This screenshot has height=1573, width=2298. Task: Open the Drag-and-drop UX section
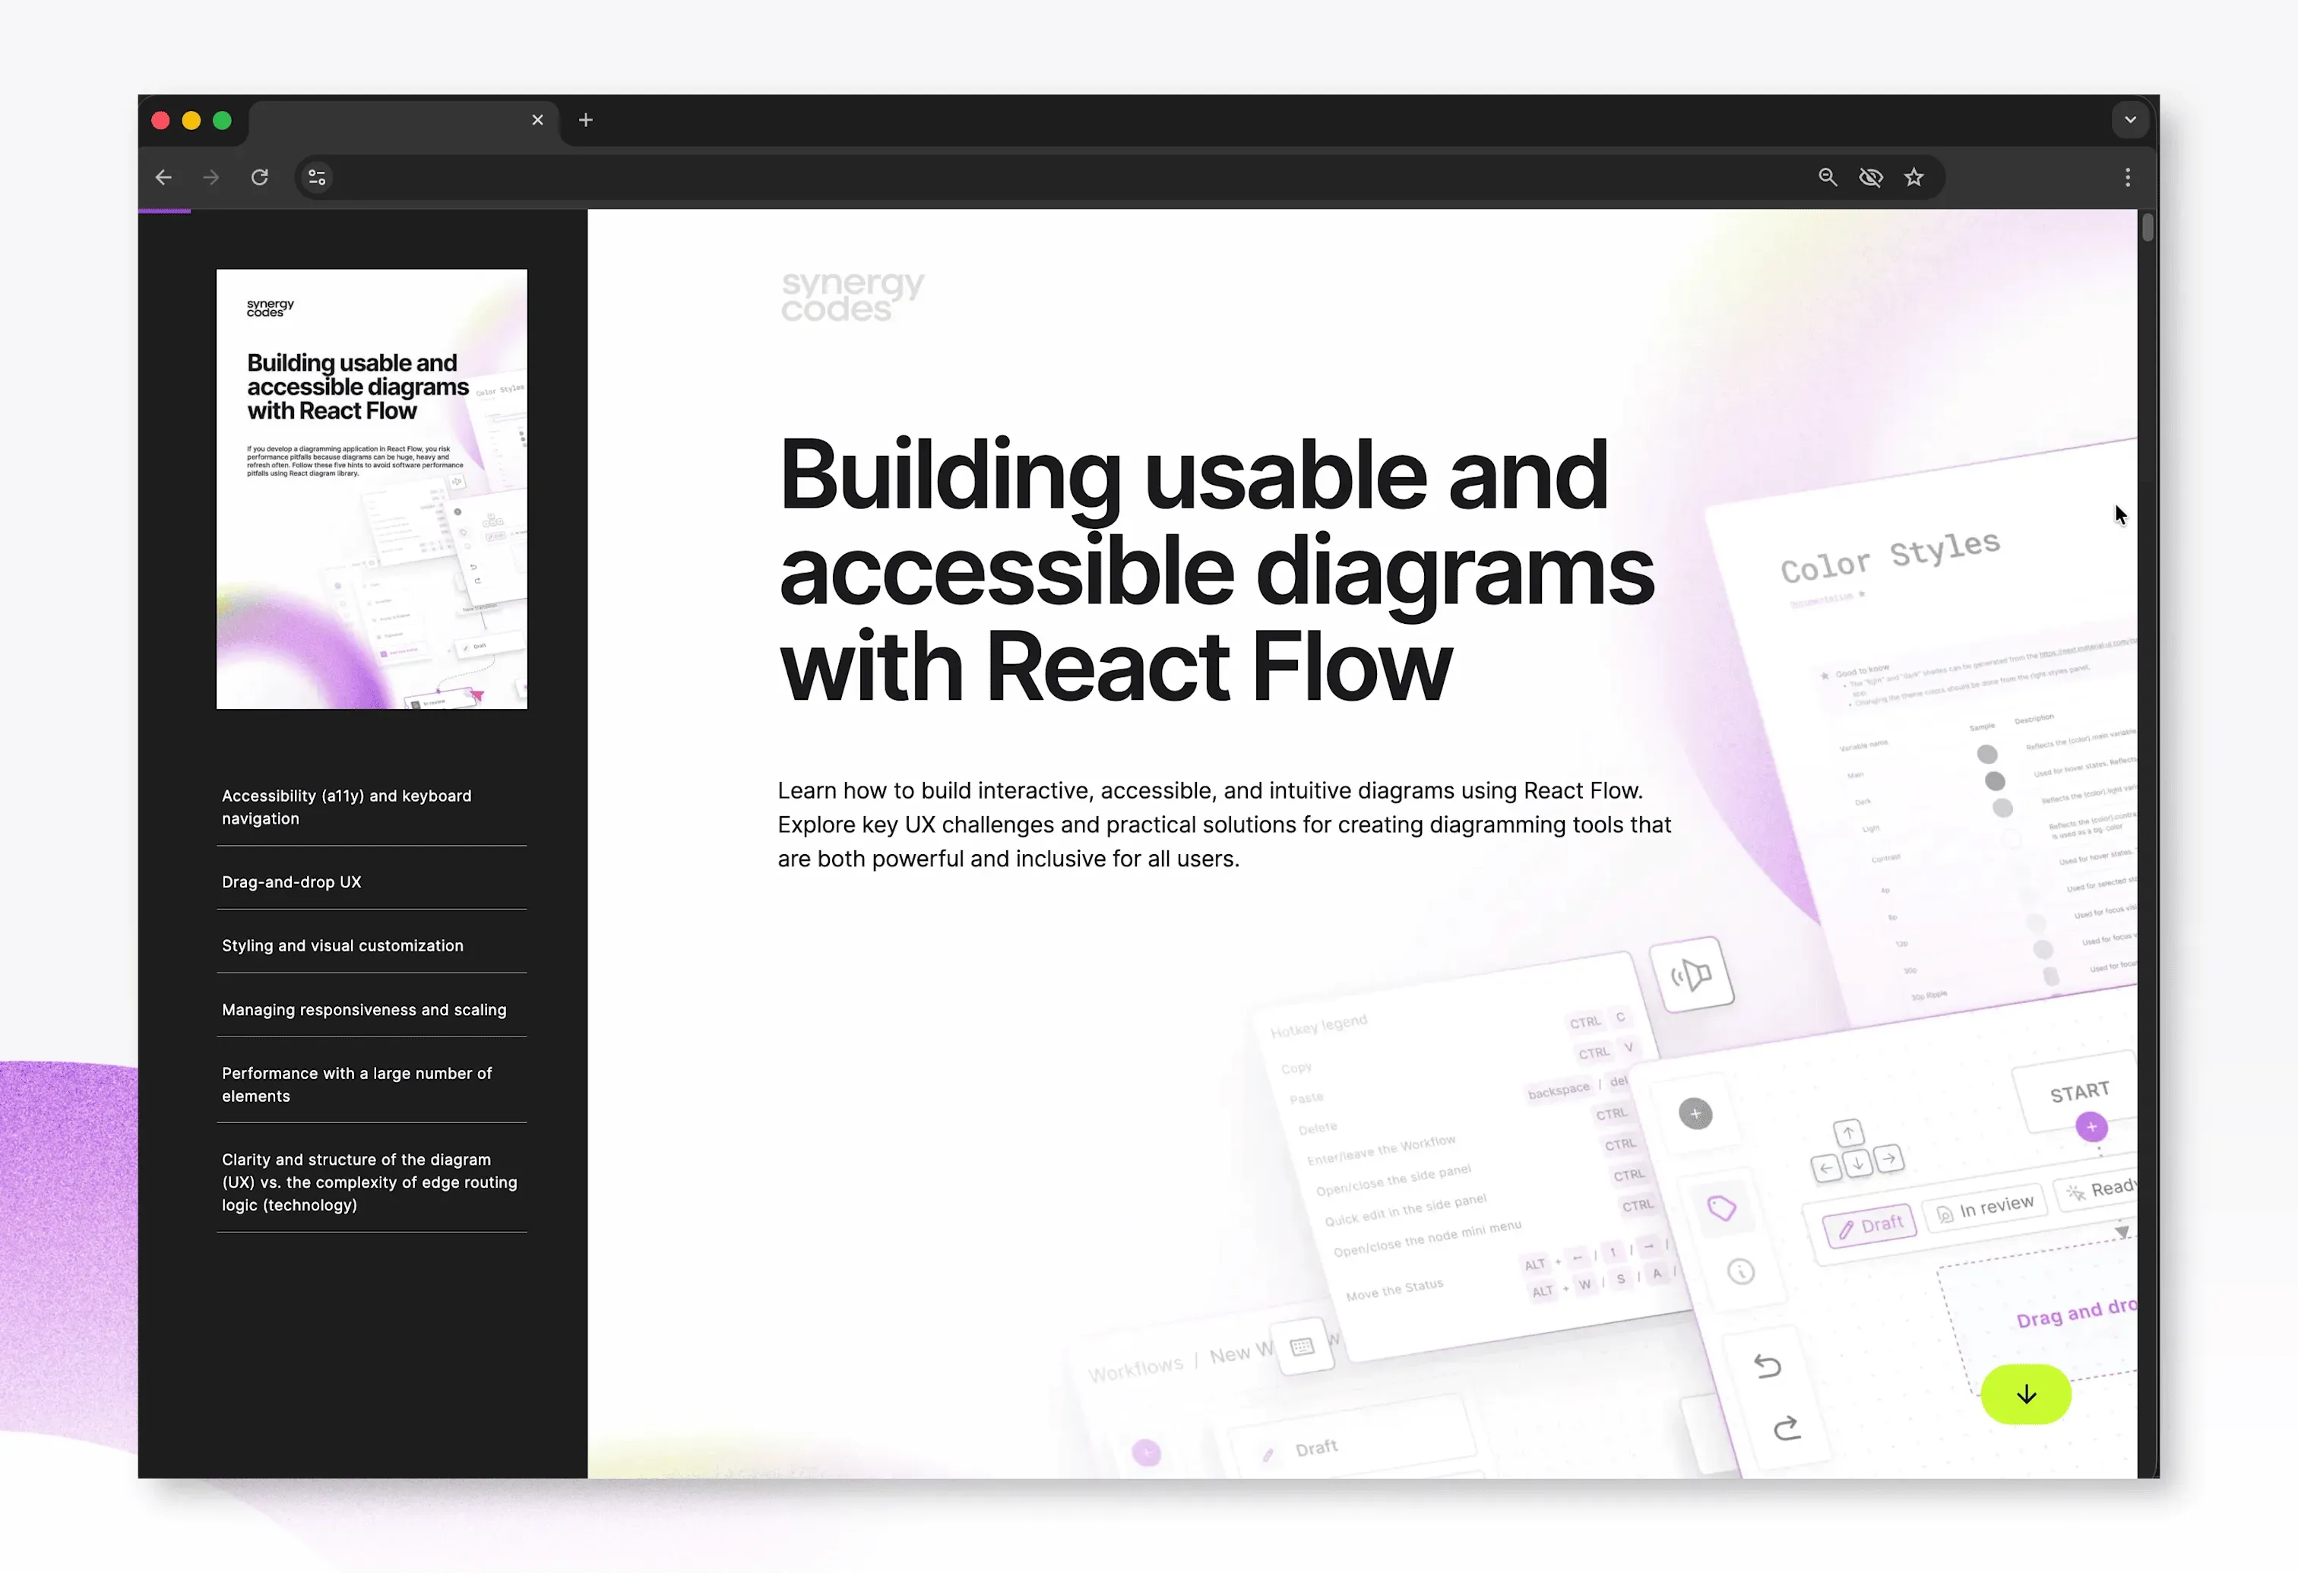click(x=372, y=881)
